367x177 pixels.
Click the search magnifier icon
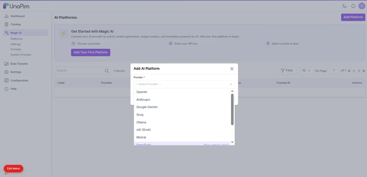pyautogui.click(x=107, y=71)
